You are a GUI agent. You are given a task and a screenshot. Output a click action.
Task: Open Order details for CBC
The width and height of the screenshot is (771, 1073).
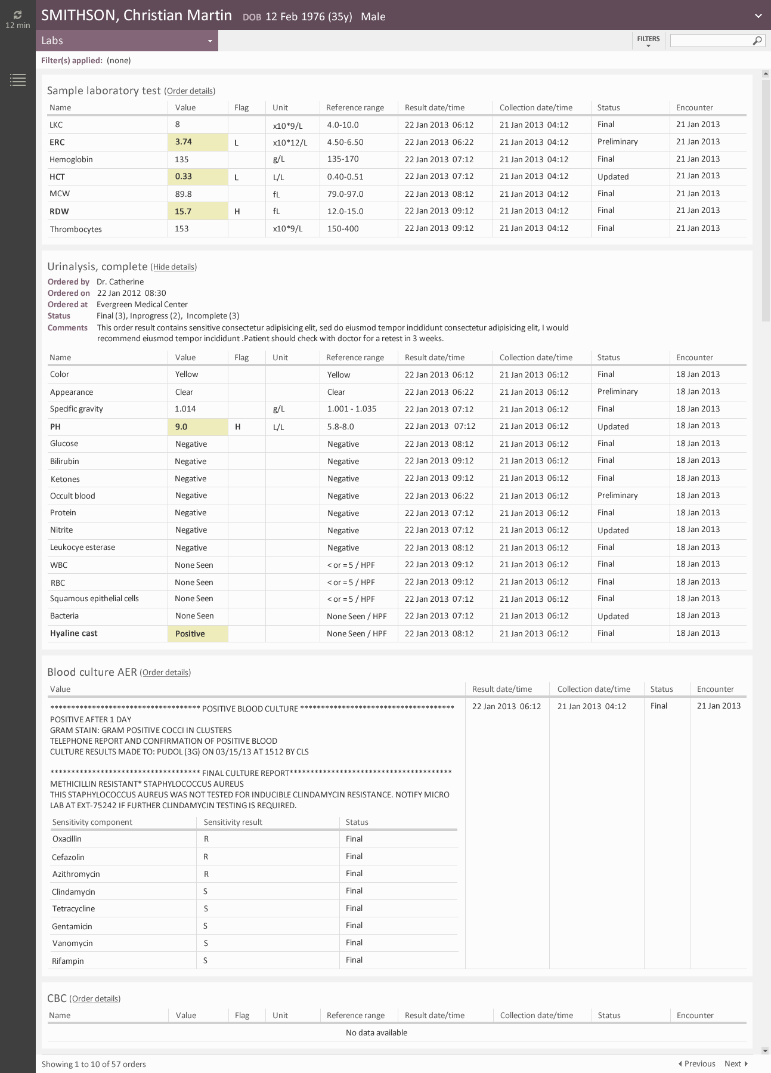(95, 998)
